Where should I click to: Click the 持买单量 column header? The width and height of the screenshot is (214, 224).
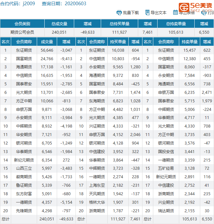[x=118, y=42]
